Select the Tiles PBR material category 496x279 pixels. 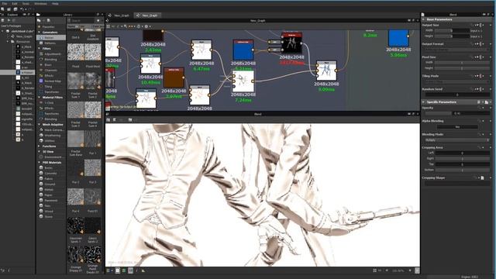(47, 205)
